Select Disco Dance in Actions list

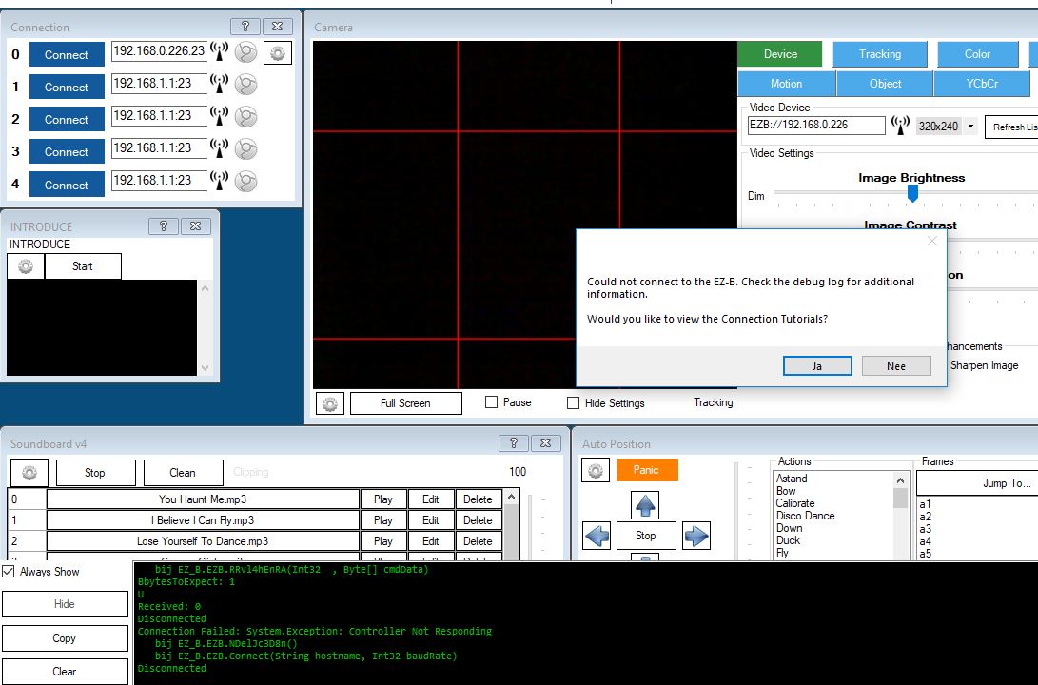pos(805,516)
